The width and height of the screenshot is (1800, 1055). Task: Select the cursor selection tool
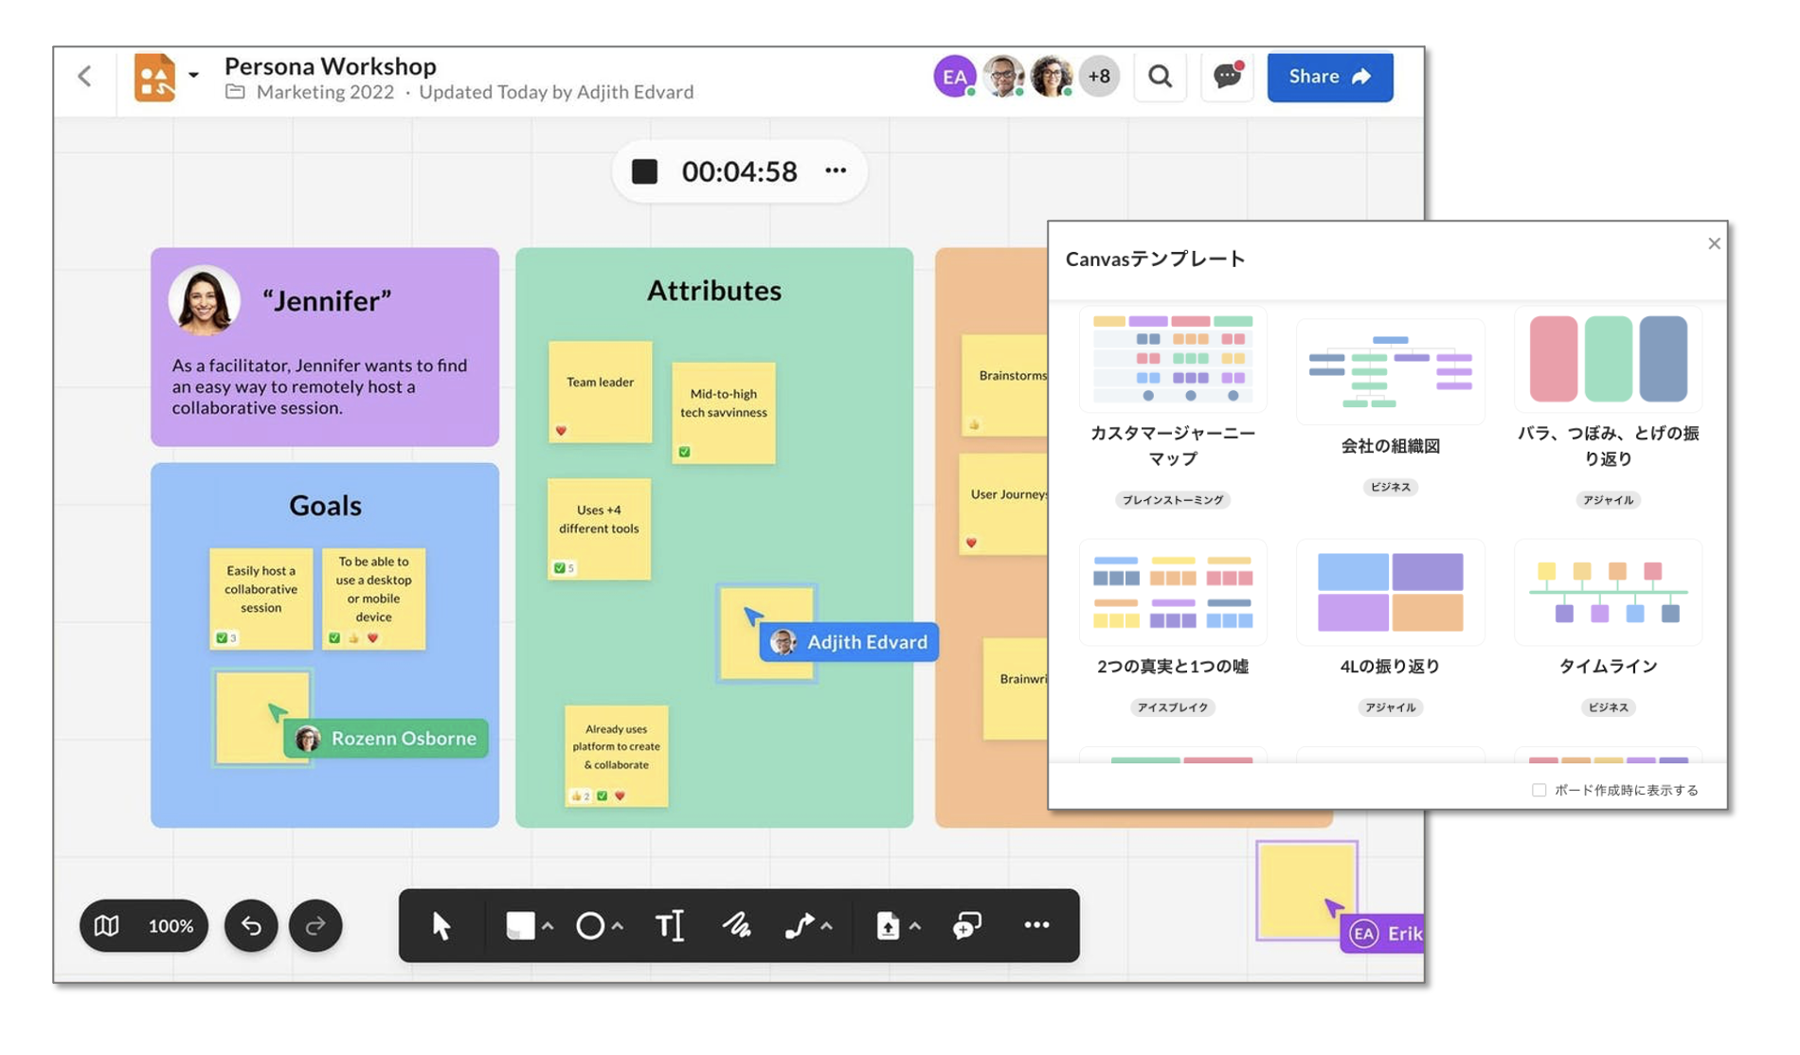pos(441,926)
